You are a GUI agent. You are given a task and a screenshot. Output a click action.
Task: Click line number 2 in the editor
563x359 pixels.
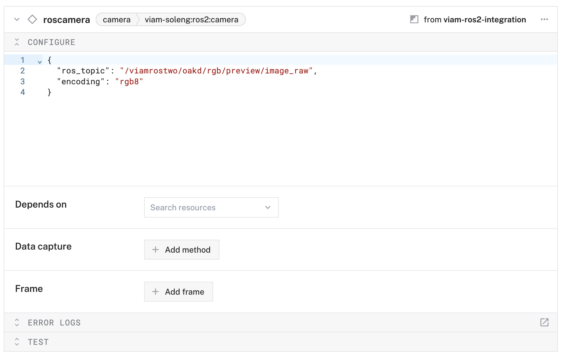coord(22,71)
